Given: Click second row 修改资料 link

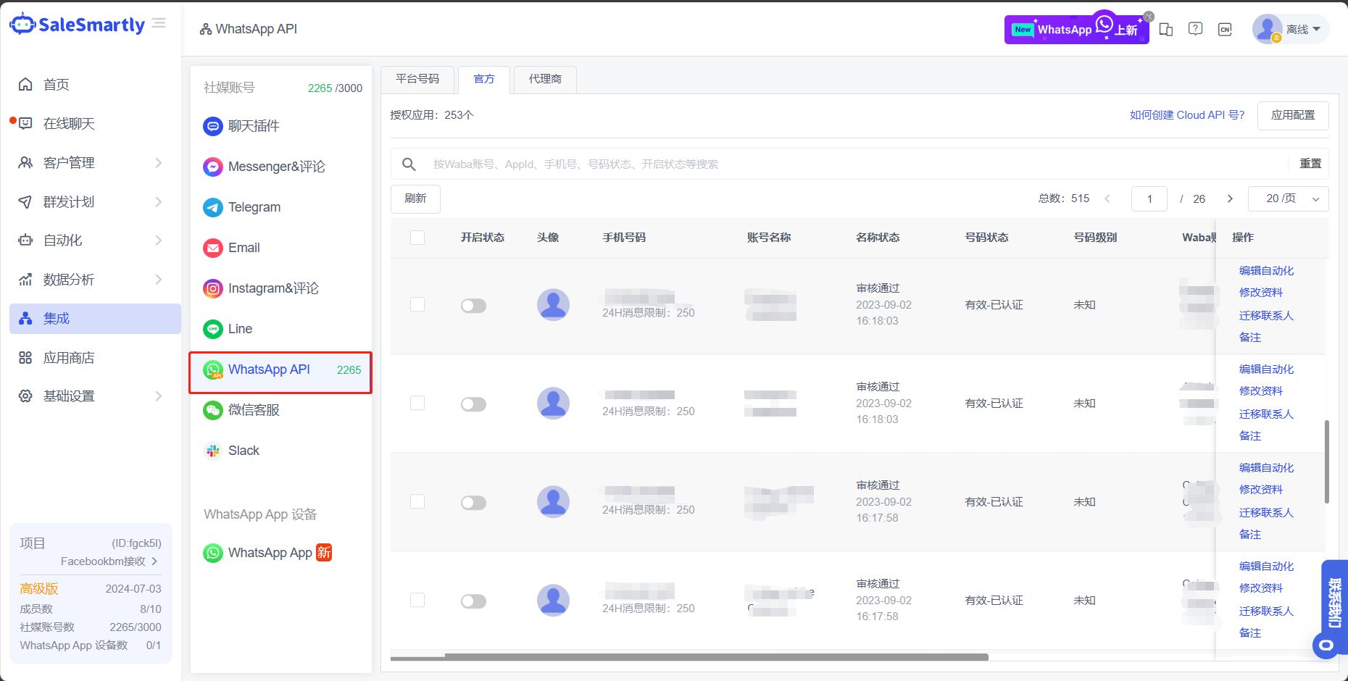Looking at the screenshot, I should [x=1261, y=391].
